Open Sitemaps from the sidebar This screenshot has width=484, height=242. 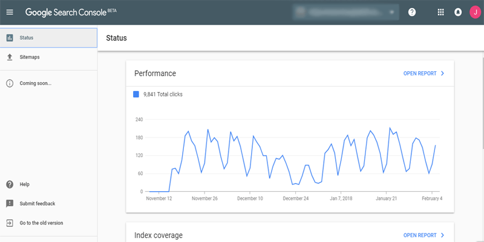pos(48,57)
